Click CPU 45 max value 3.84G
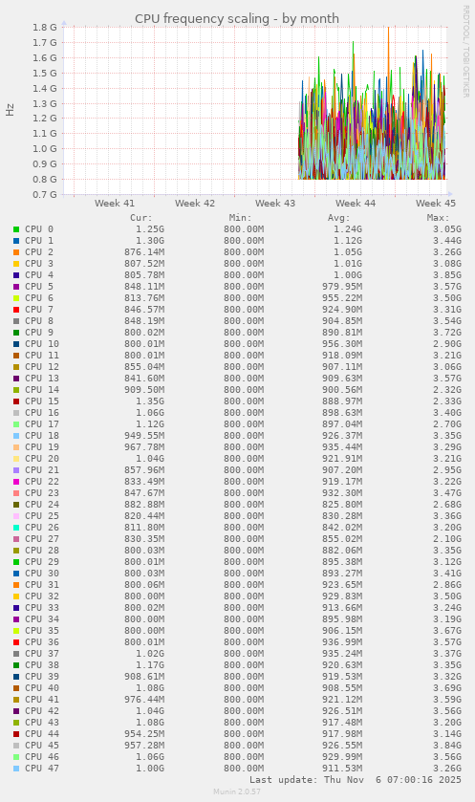Screen dimensions: 475x802 (x=447, y=746)
